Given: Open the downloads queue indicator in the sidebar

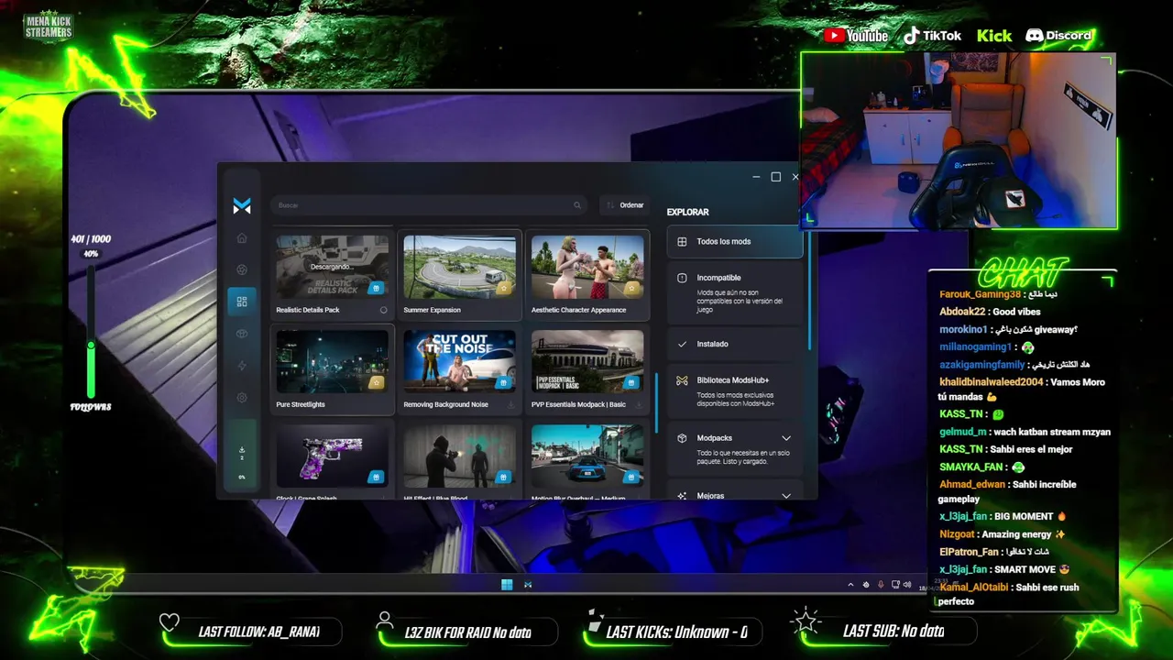Looking at the screenshot, I should coord(242,456).
